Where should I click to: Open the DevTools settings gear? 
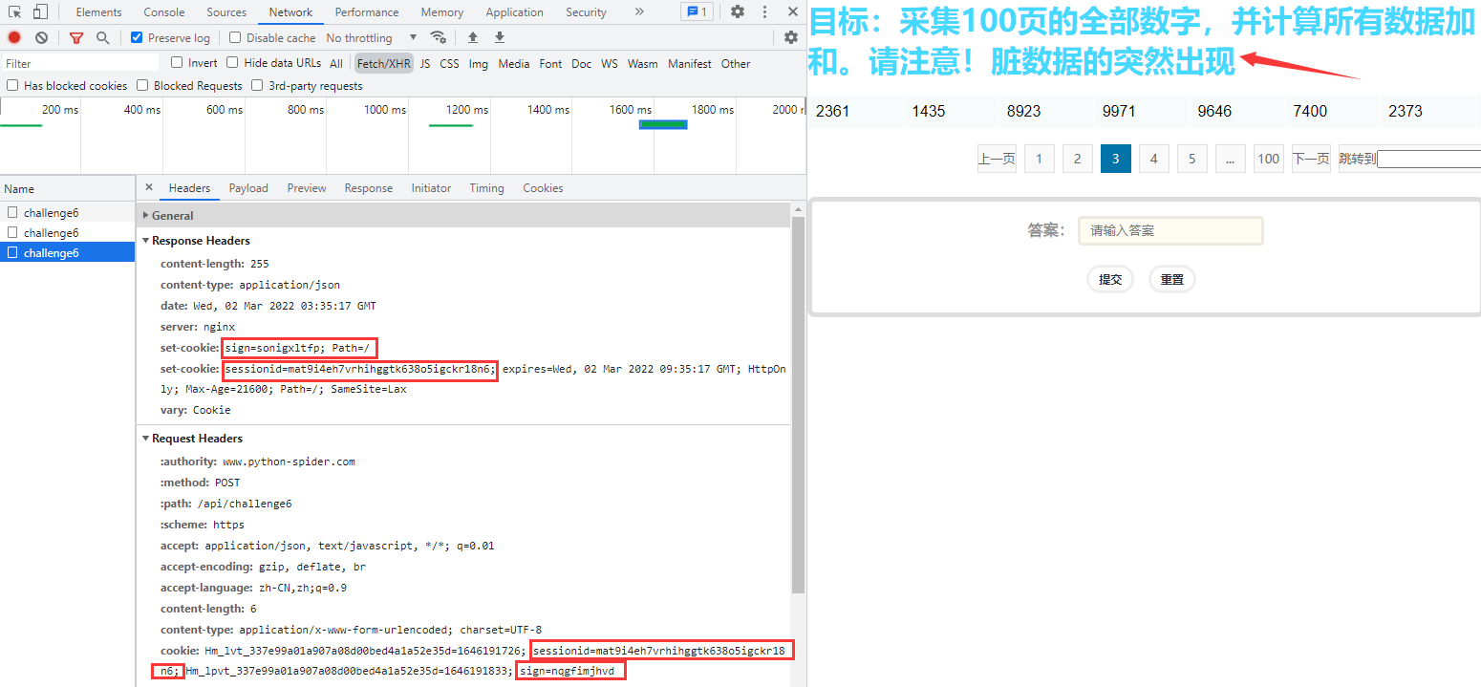738,12
